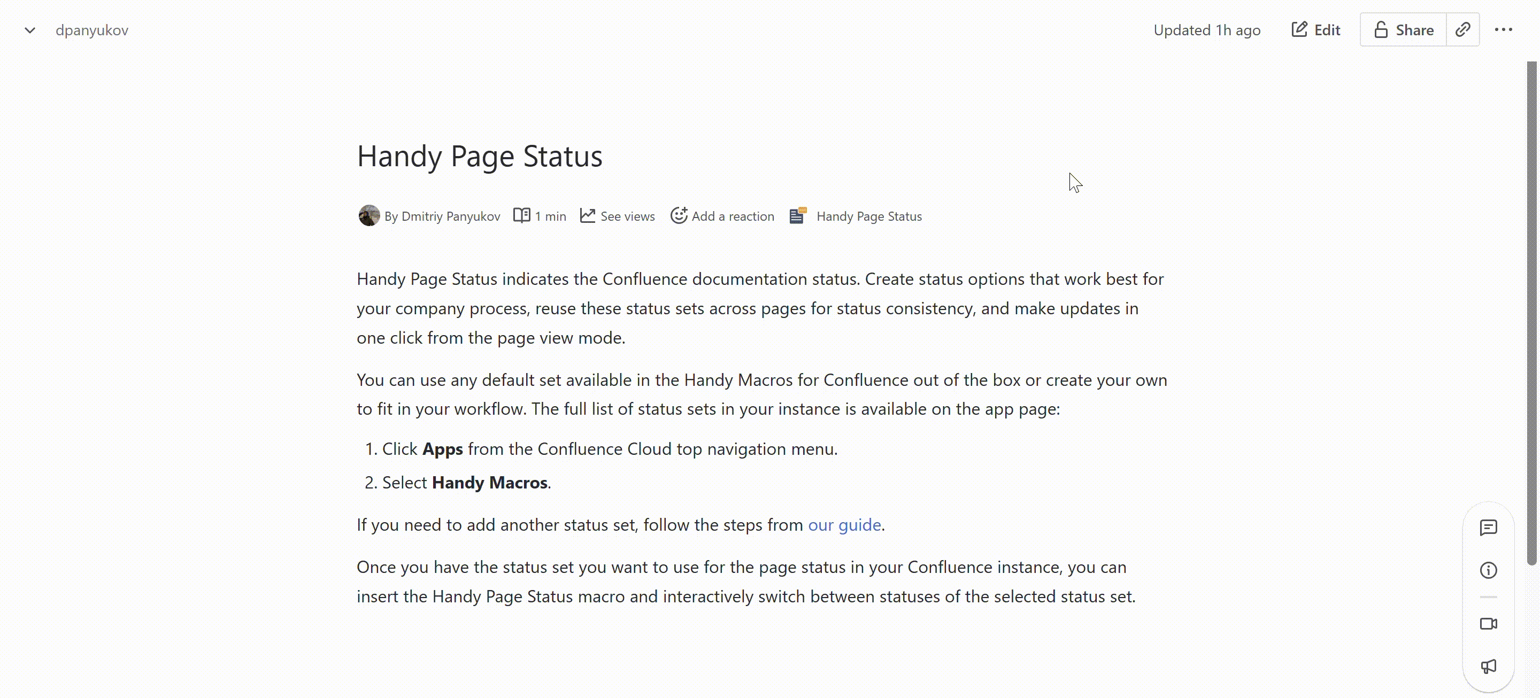Click the page details info icon
Viewport: 1540px width, 698px height.
[x=1488, y=570]
